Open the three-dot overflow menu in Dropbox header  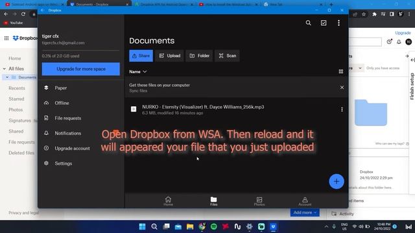click(x=338, y=23)
